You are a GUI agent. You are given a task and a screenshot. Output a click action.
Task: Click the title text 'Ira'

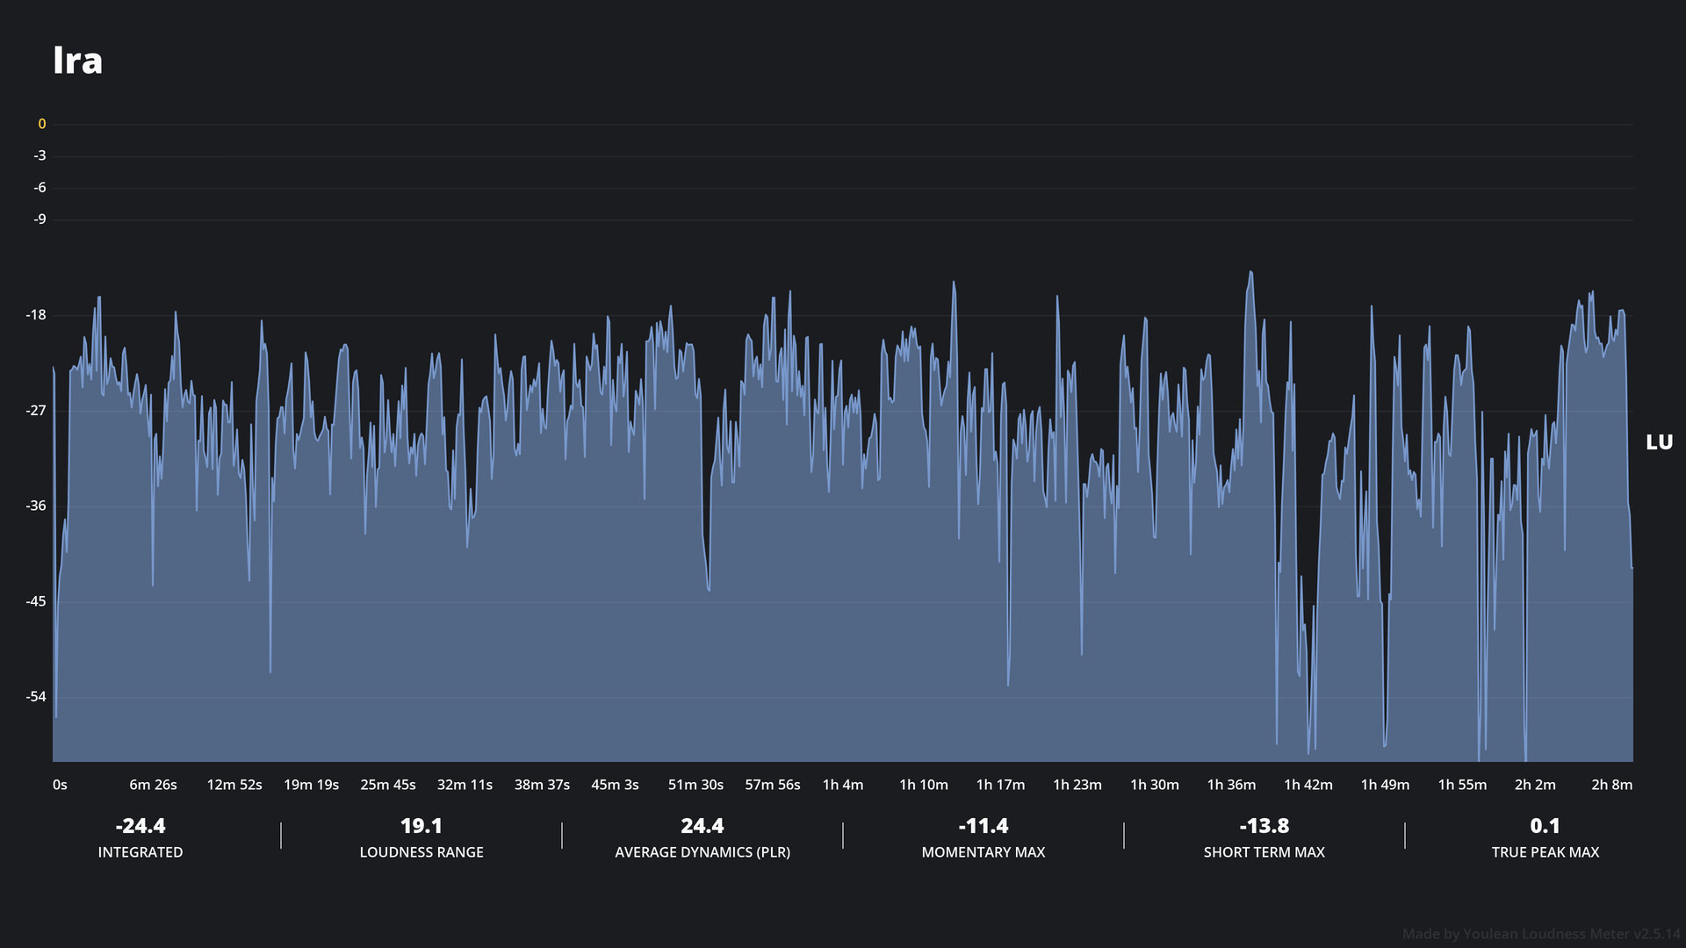[77, 61]
